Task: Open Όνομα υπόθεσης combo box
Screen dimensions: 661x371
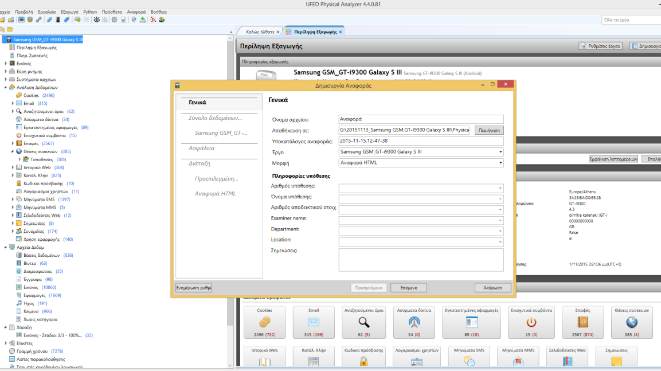Action: coord(421,199)
